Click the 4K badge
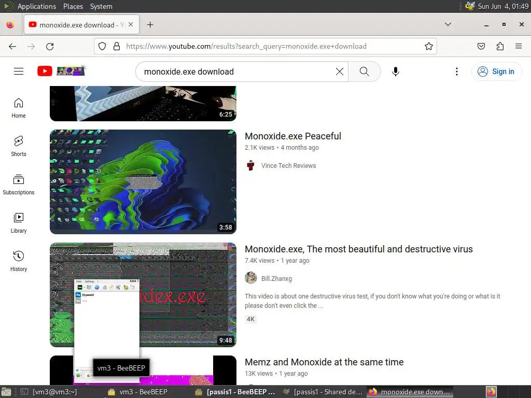531x398 pixels. click(250, 319)
